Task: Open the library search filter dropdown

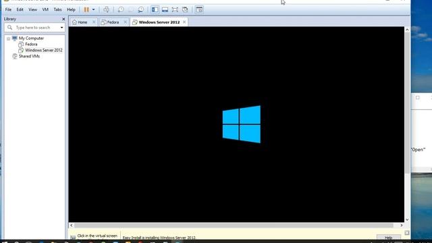Action: click(61, 28)
